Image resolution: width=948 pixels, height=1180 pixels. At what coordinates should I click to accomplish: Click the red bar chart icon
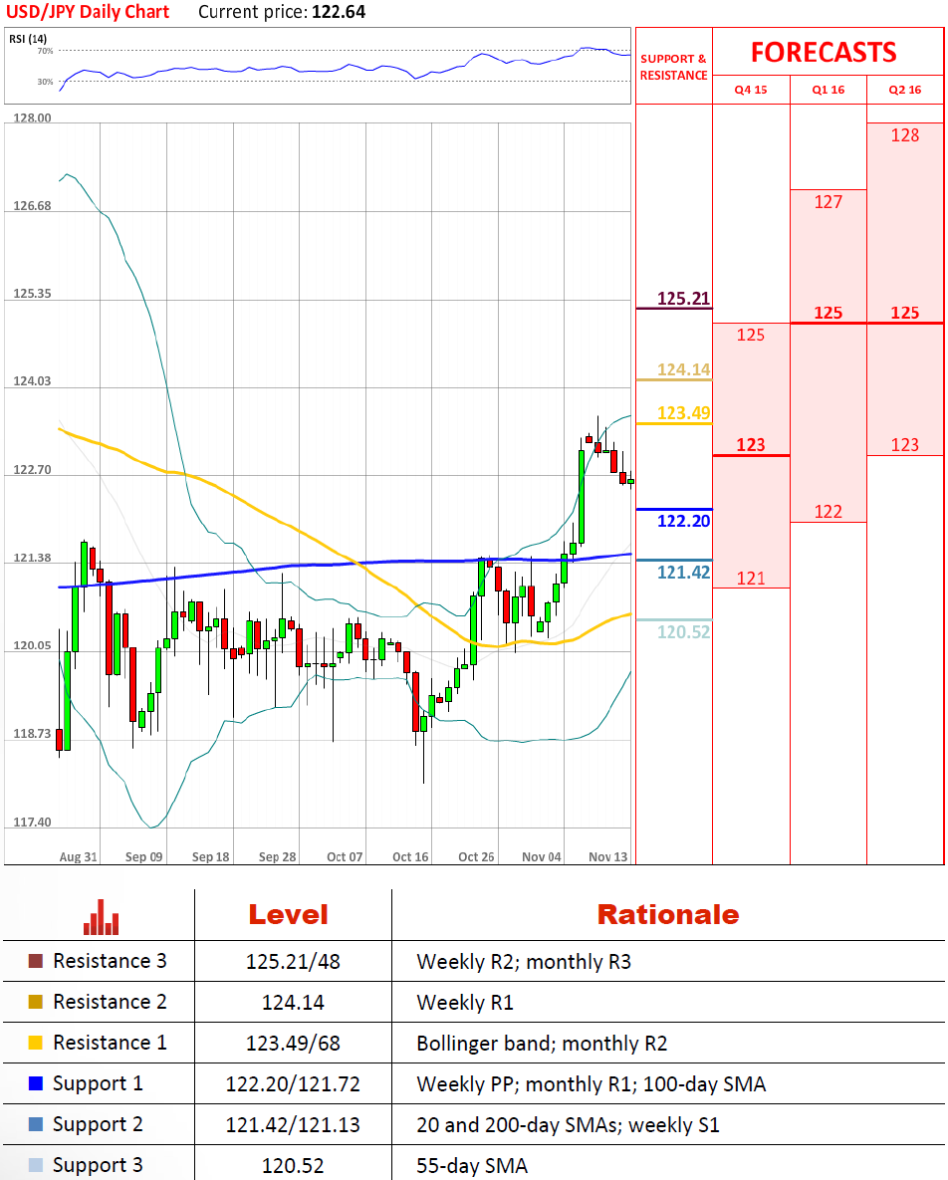tap(101, 917)
